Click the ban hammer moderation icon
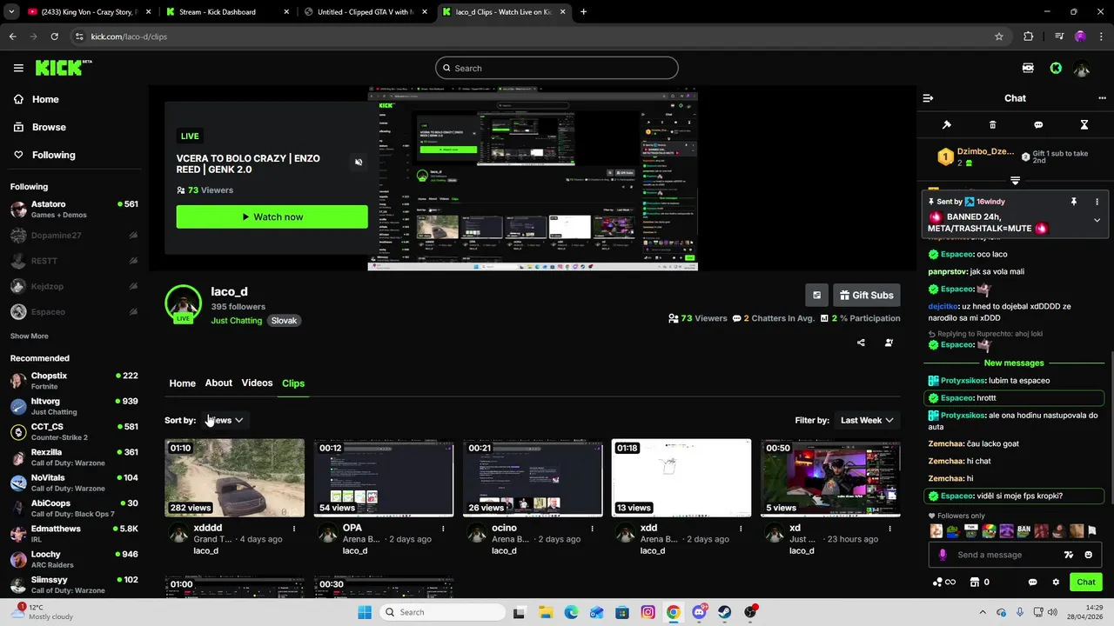This screenshot has width=1114, height=626. pos(947,125)
